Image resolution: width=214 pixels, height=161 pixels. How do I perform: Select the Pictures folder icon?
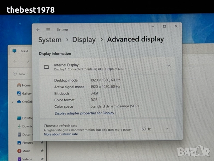tap(19, 143)
